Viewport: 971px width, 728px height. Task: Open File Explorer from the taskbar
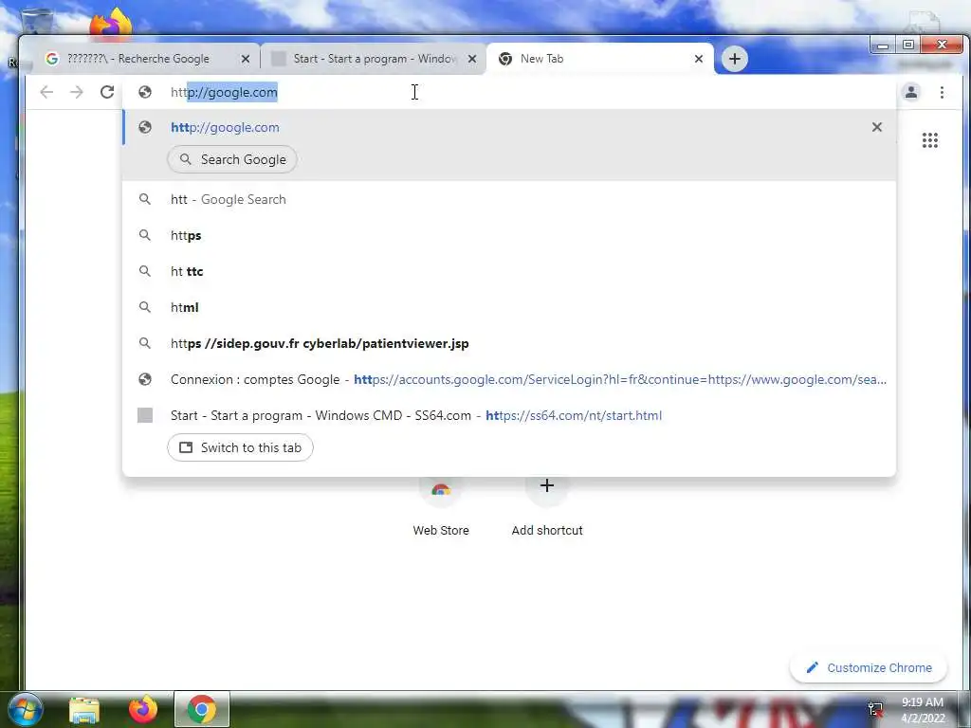[84, 709]
